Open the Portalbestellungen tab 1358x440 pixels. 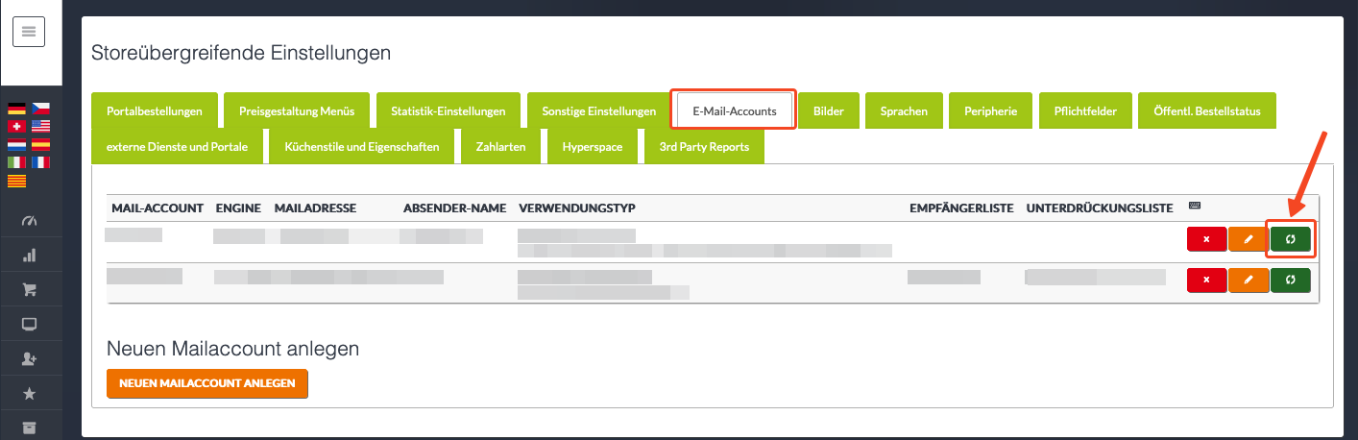point(155,110)
